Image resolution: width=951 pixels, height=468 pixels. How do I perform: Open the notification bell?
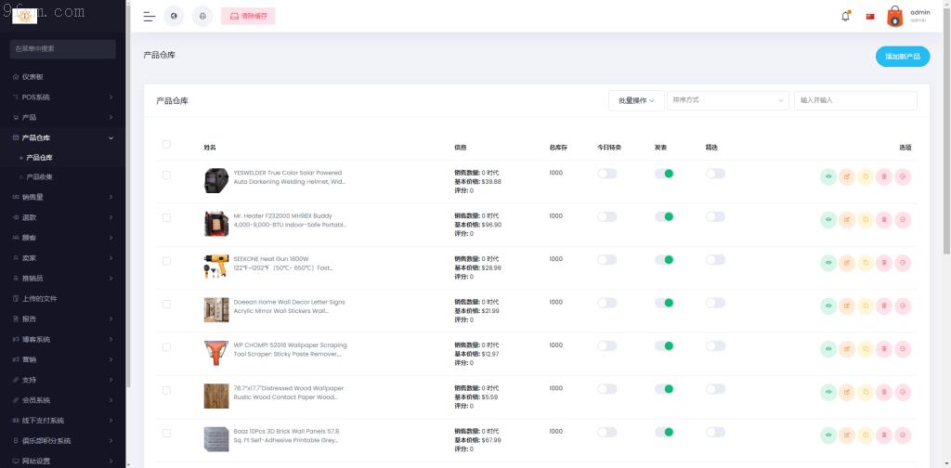tap(845, 16)
